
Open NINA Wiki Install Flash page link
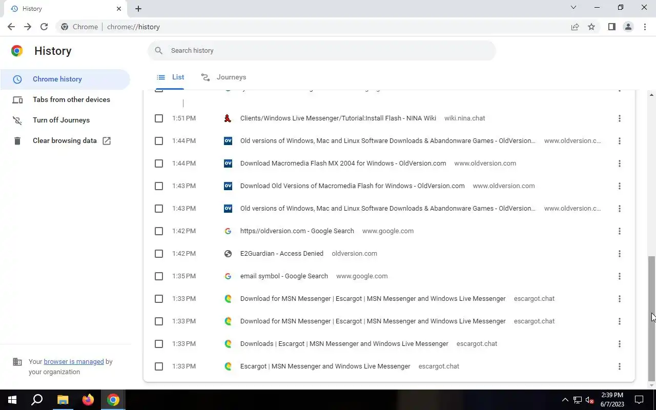coord(338,118)
